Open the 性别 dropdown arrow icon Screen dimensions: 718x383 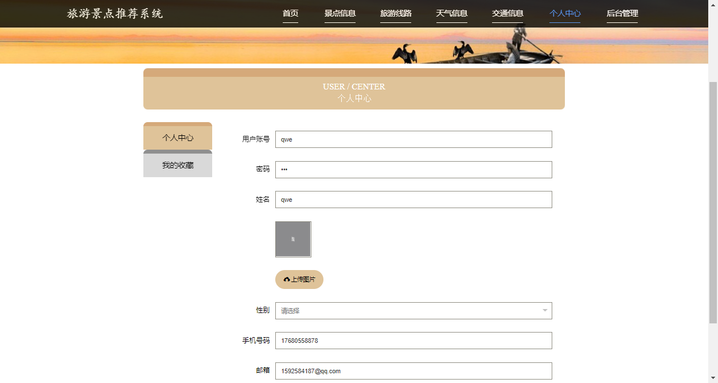544,310
